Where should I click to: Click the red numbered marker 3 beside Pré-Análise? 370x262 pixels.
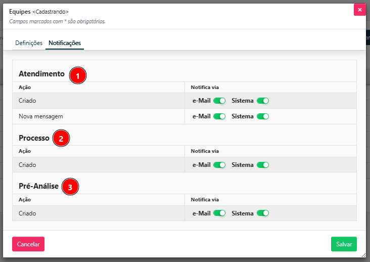point(70,187)
